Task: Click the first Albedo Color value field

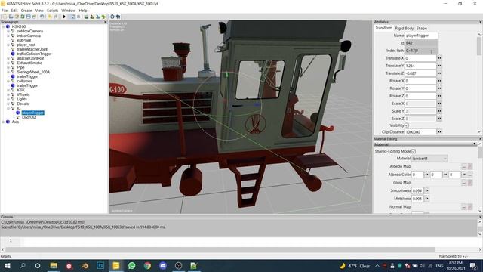Action: (x=417, y=175)
